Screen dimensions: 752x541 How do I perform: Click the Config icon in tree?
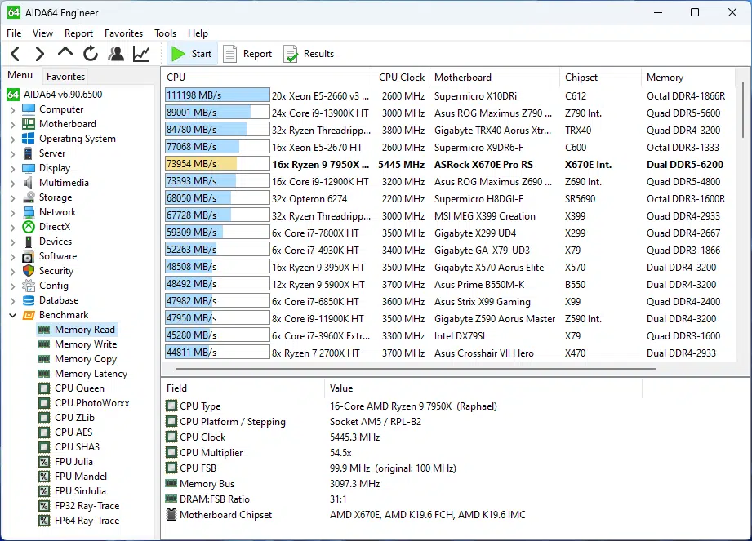pyautogui.click(x=29, y=286)
